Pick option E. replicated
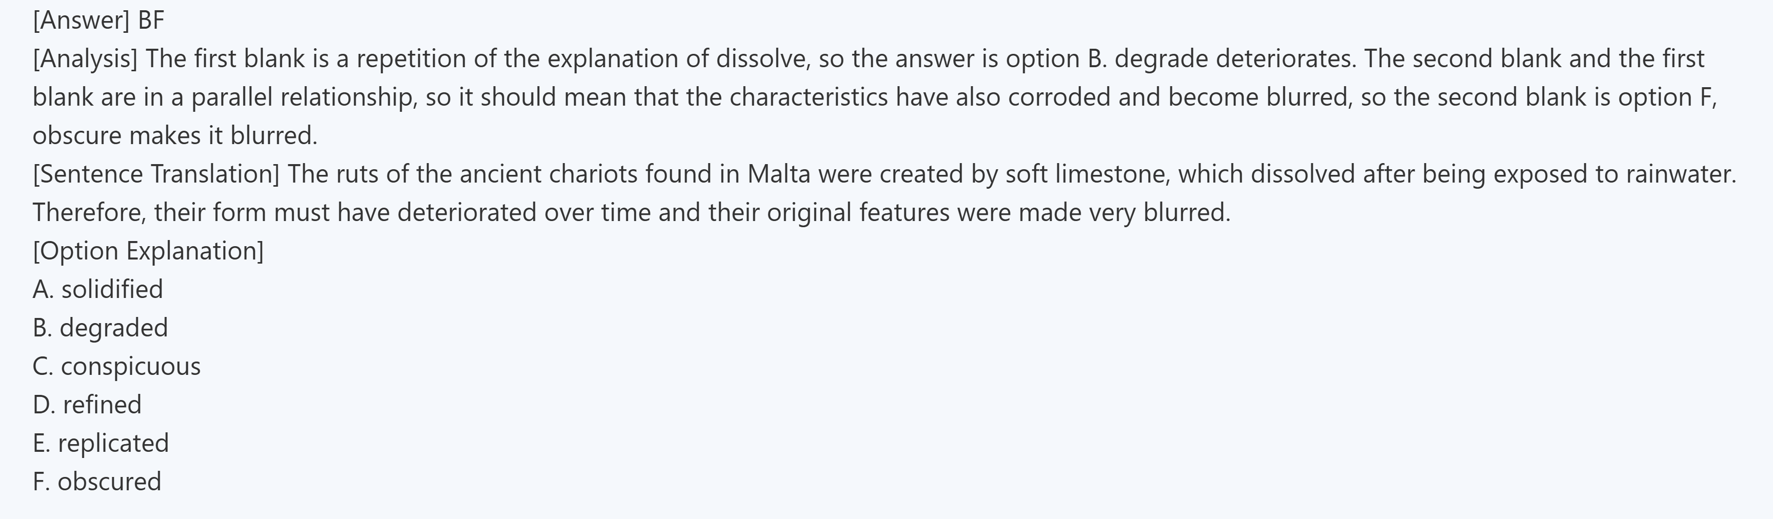This screenshot has height=519, width=1773. (101, 443)
